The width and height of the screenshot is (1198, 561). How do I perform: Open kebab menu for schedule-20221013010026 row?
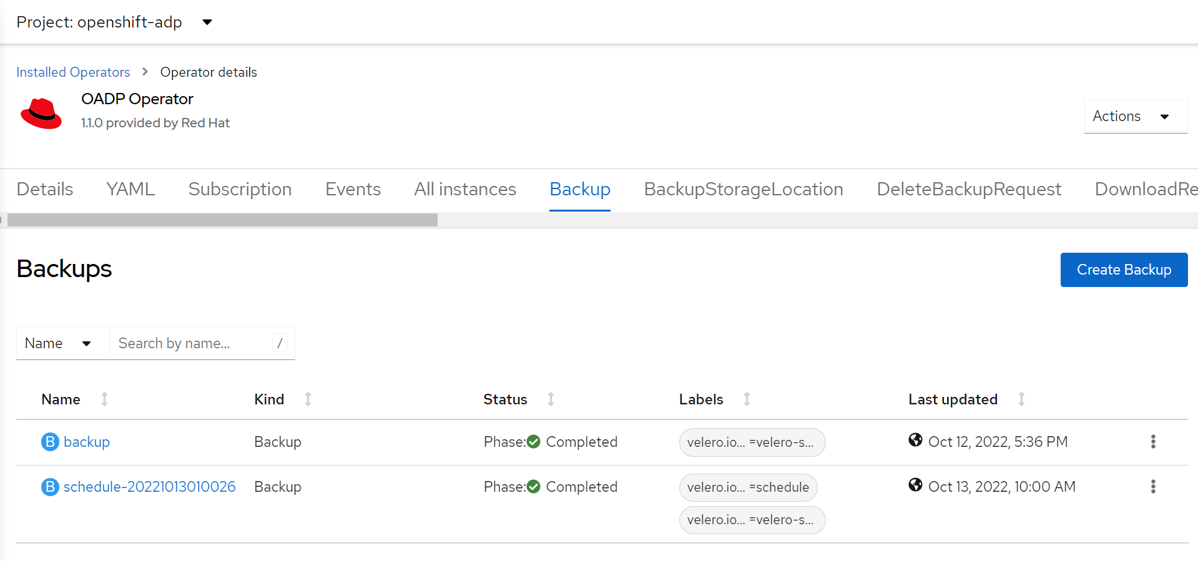click(1153, 487)
